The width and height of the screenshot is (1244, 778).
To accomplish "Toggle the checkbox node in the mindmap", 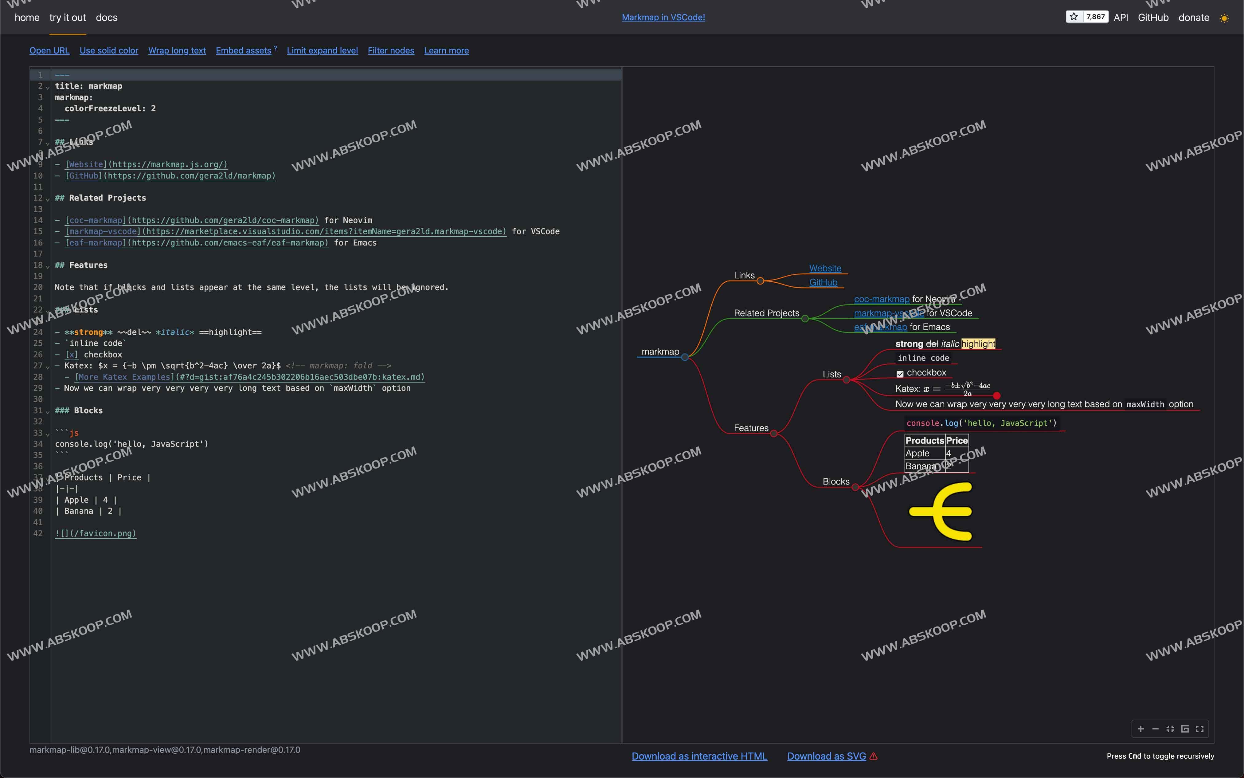I will [900, 374].
